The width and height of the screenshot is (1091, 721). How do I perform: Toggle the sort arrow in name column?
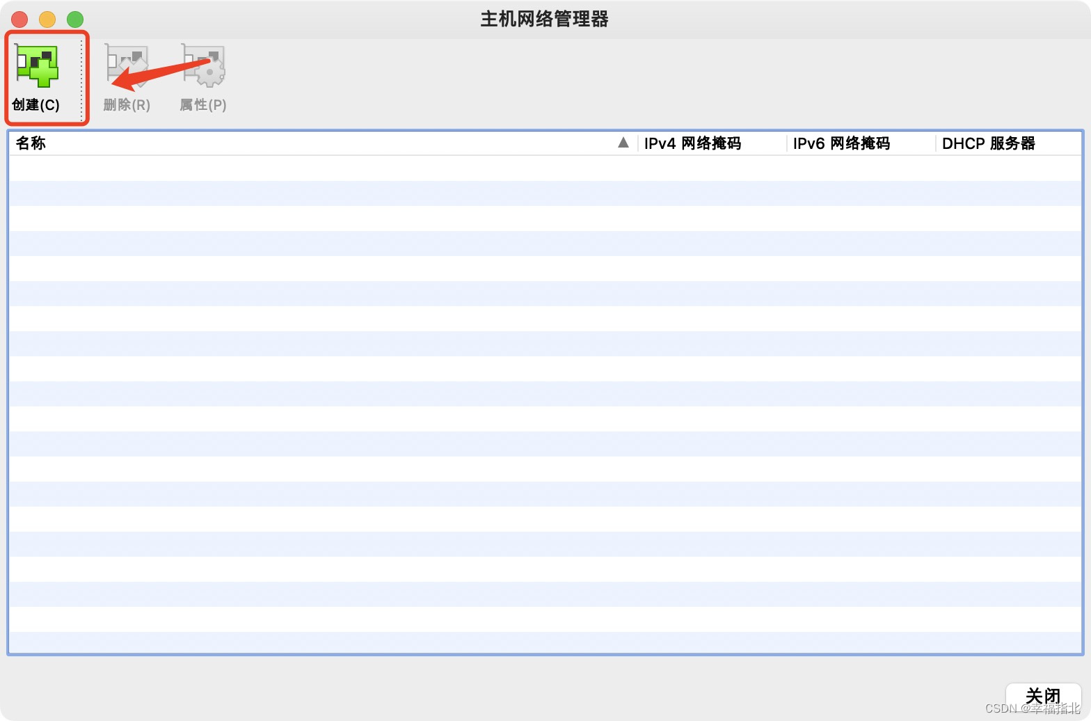[623, 143]
